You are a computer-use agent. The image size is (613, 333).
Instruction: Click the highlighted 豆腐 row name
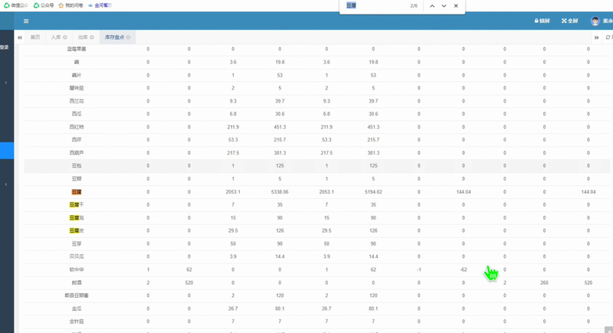coord(77,192)
